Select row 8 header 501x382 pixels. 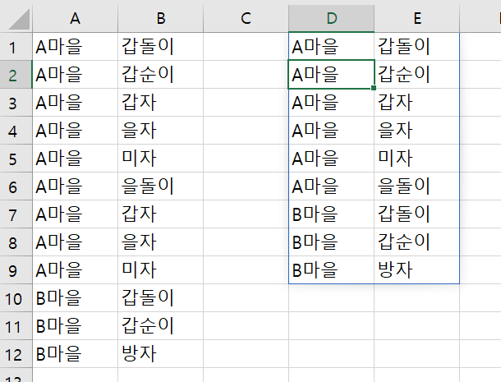point(16,242)
